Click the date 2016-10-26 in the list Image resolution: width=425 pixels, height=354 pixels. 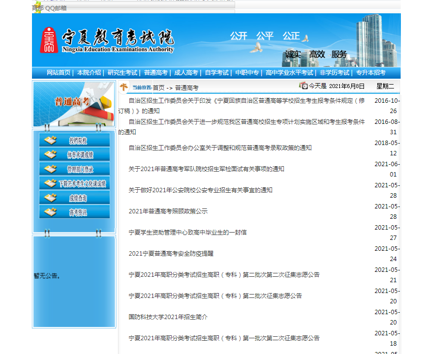[x=387, y=106]
